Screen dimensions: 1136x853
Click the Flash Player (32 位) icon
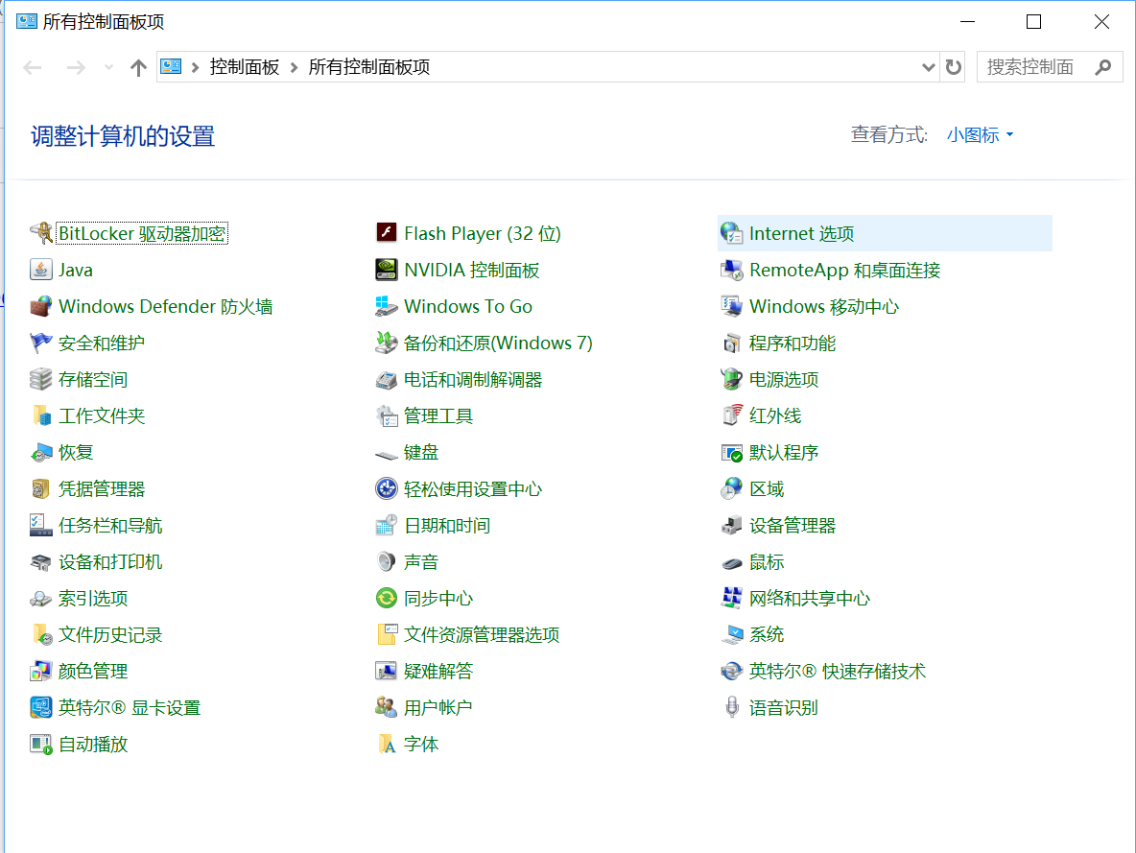click(386, 232)
